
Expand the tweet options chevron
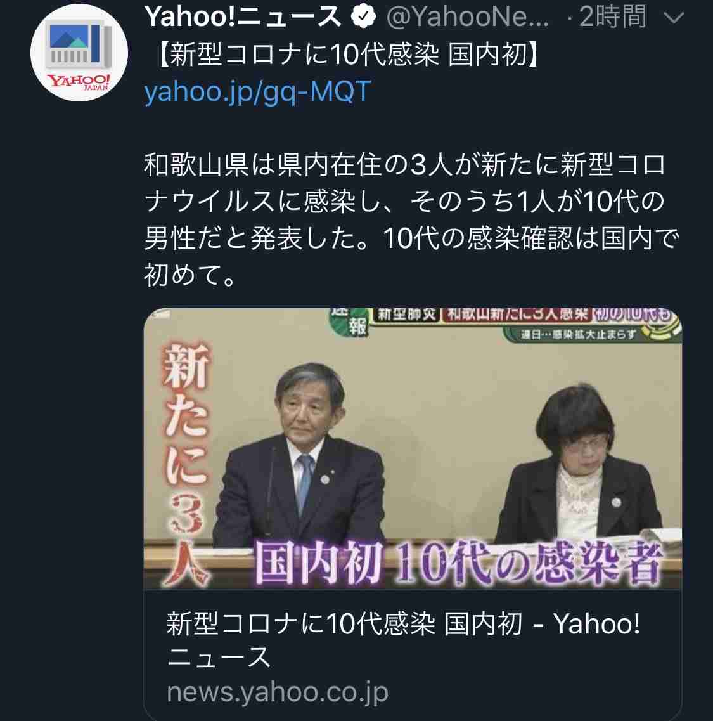click(x=674, y=18)
